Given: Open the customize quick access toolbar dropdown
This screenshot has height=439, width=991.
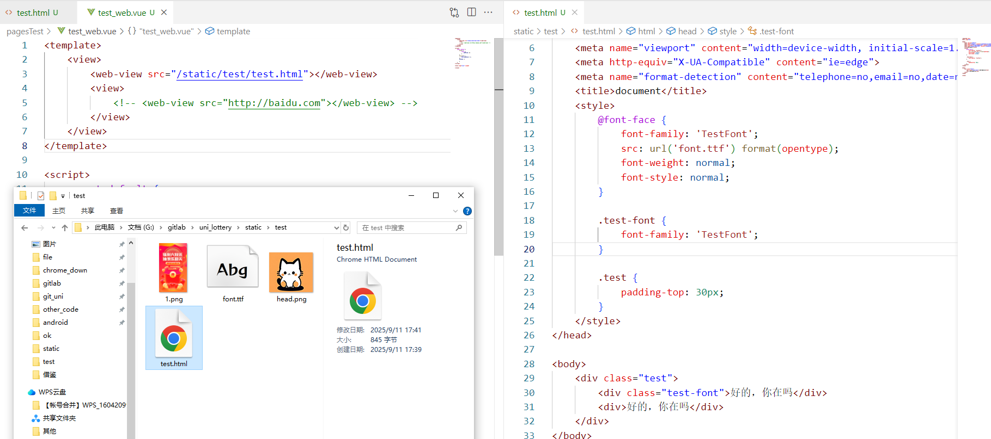Looking at the screenshot, I should point(63,196).
